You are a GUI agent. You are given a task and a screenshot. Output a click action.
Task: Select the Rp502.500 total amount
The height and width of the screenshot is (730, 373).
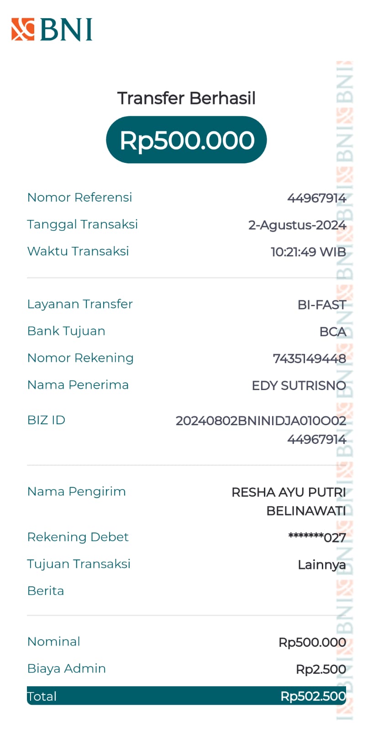click(313, 696)
